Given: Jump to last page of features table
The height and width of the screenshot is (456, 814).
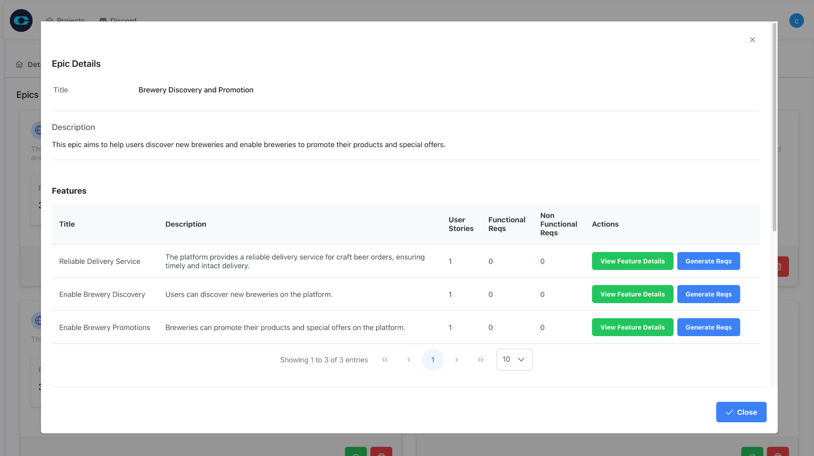Looking at the screenshot, I should [481, 360].
